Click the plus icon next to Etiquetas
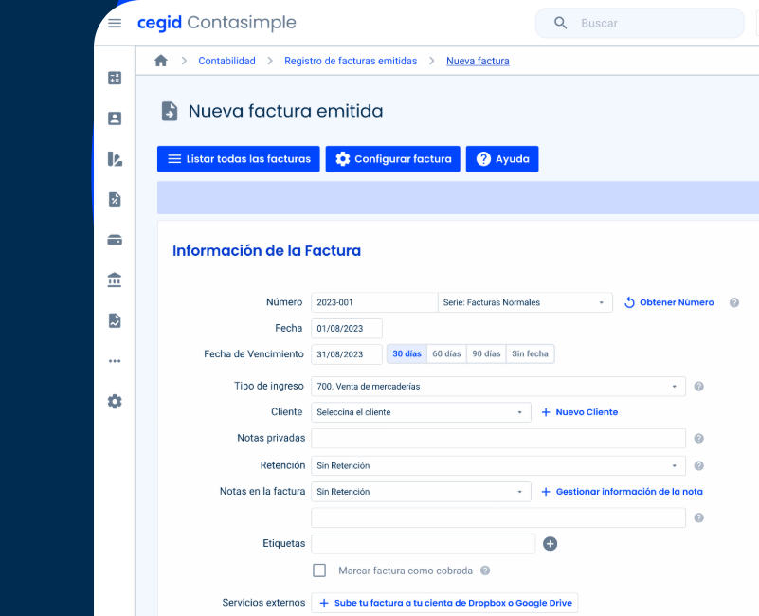The height and width of the screenshot is (616, 759). coord(550,543)
